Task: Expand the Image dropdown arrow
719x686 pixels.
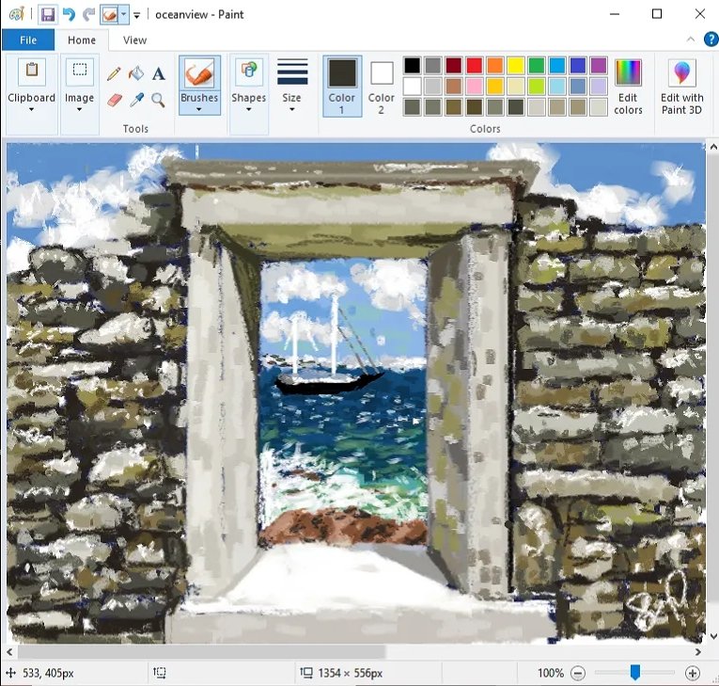Action: tap(79, 109)
